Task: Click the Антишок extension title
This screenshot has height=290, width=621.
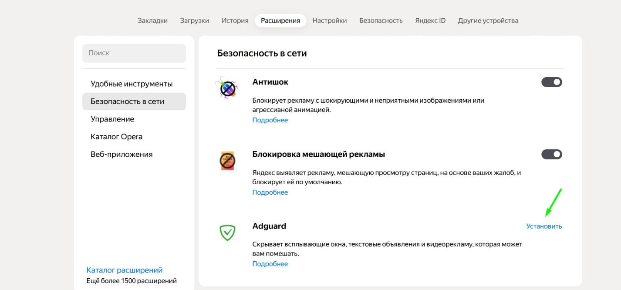Action: click(x=270, y=82)
